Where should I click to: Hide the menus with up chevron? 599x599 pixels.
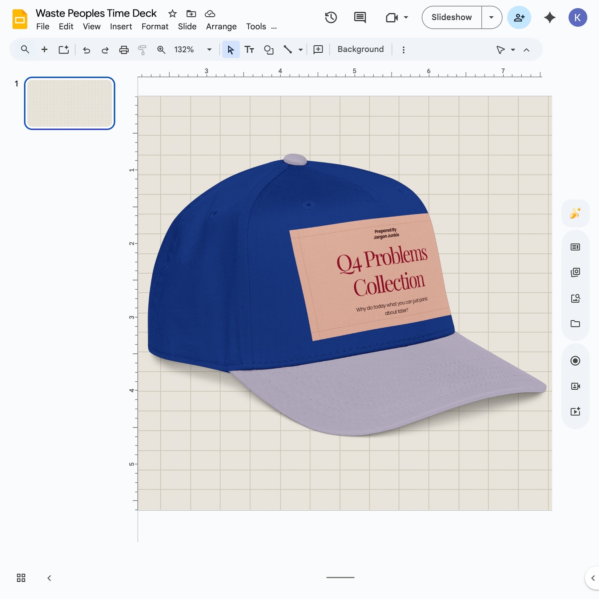[526, 50]
